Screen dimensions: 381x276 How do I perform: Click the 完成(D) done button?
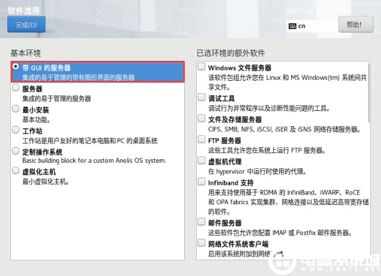26,24
